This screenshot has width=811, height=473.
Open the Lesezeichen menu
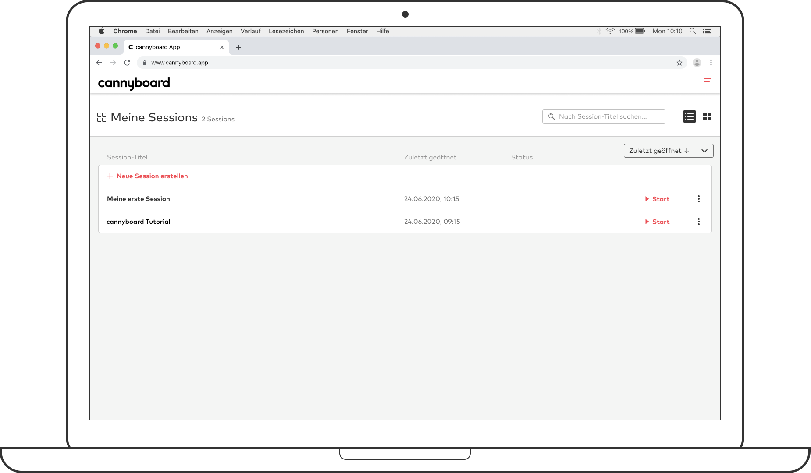coord(286,31)
